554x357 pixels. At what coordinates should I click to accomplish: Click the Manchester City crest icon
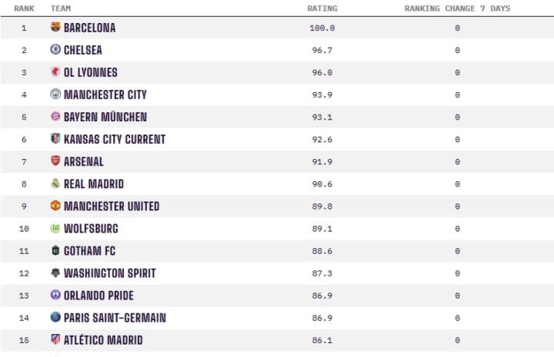55,94
